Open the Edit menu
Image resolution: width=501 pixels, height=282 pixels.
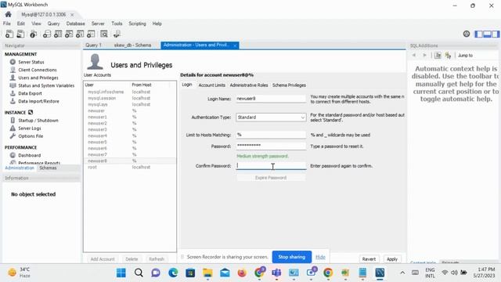21,23
